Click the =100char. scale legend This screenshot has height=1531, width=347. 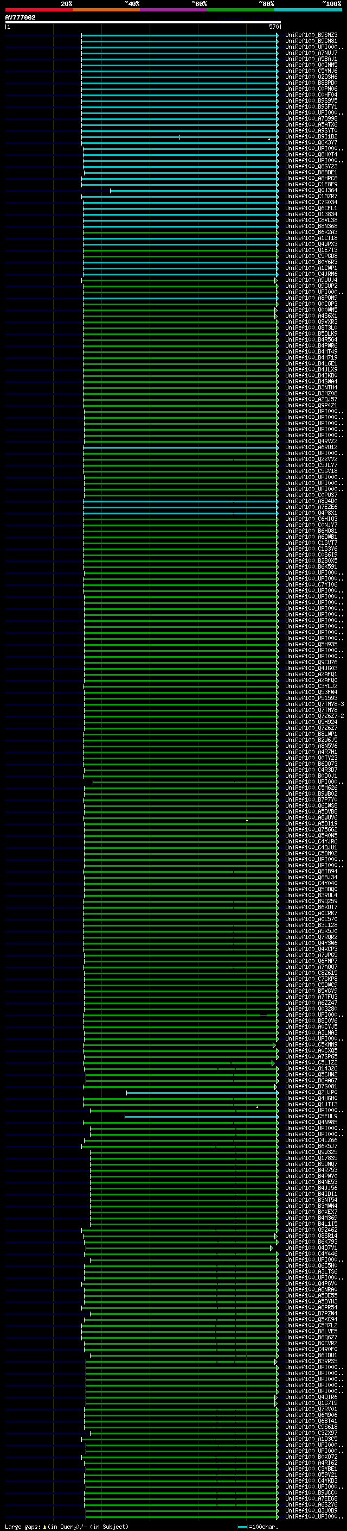click(257, 1526)
